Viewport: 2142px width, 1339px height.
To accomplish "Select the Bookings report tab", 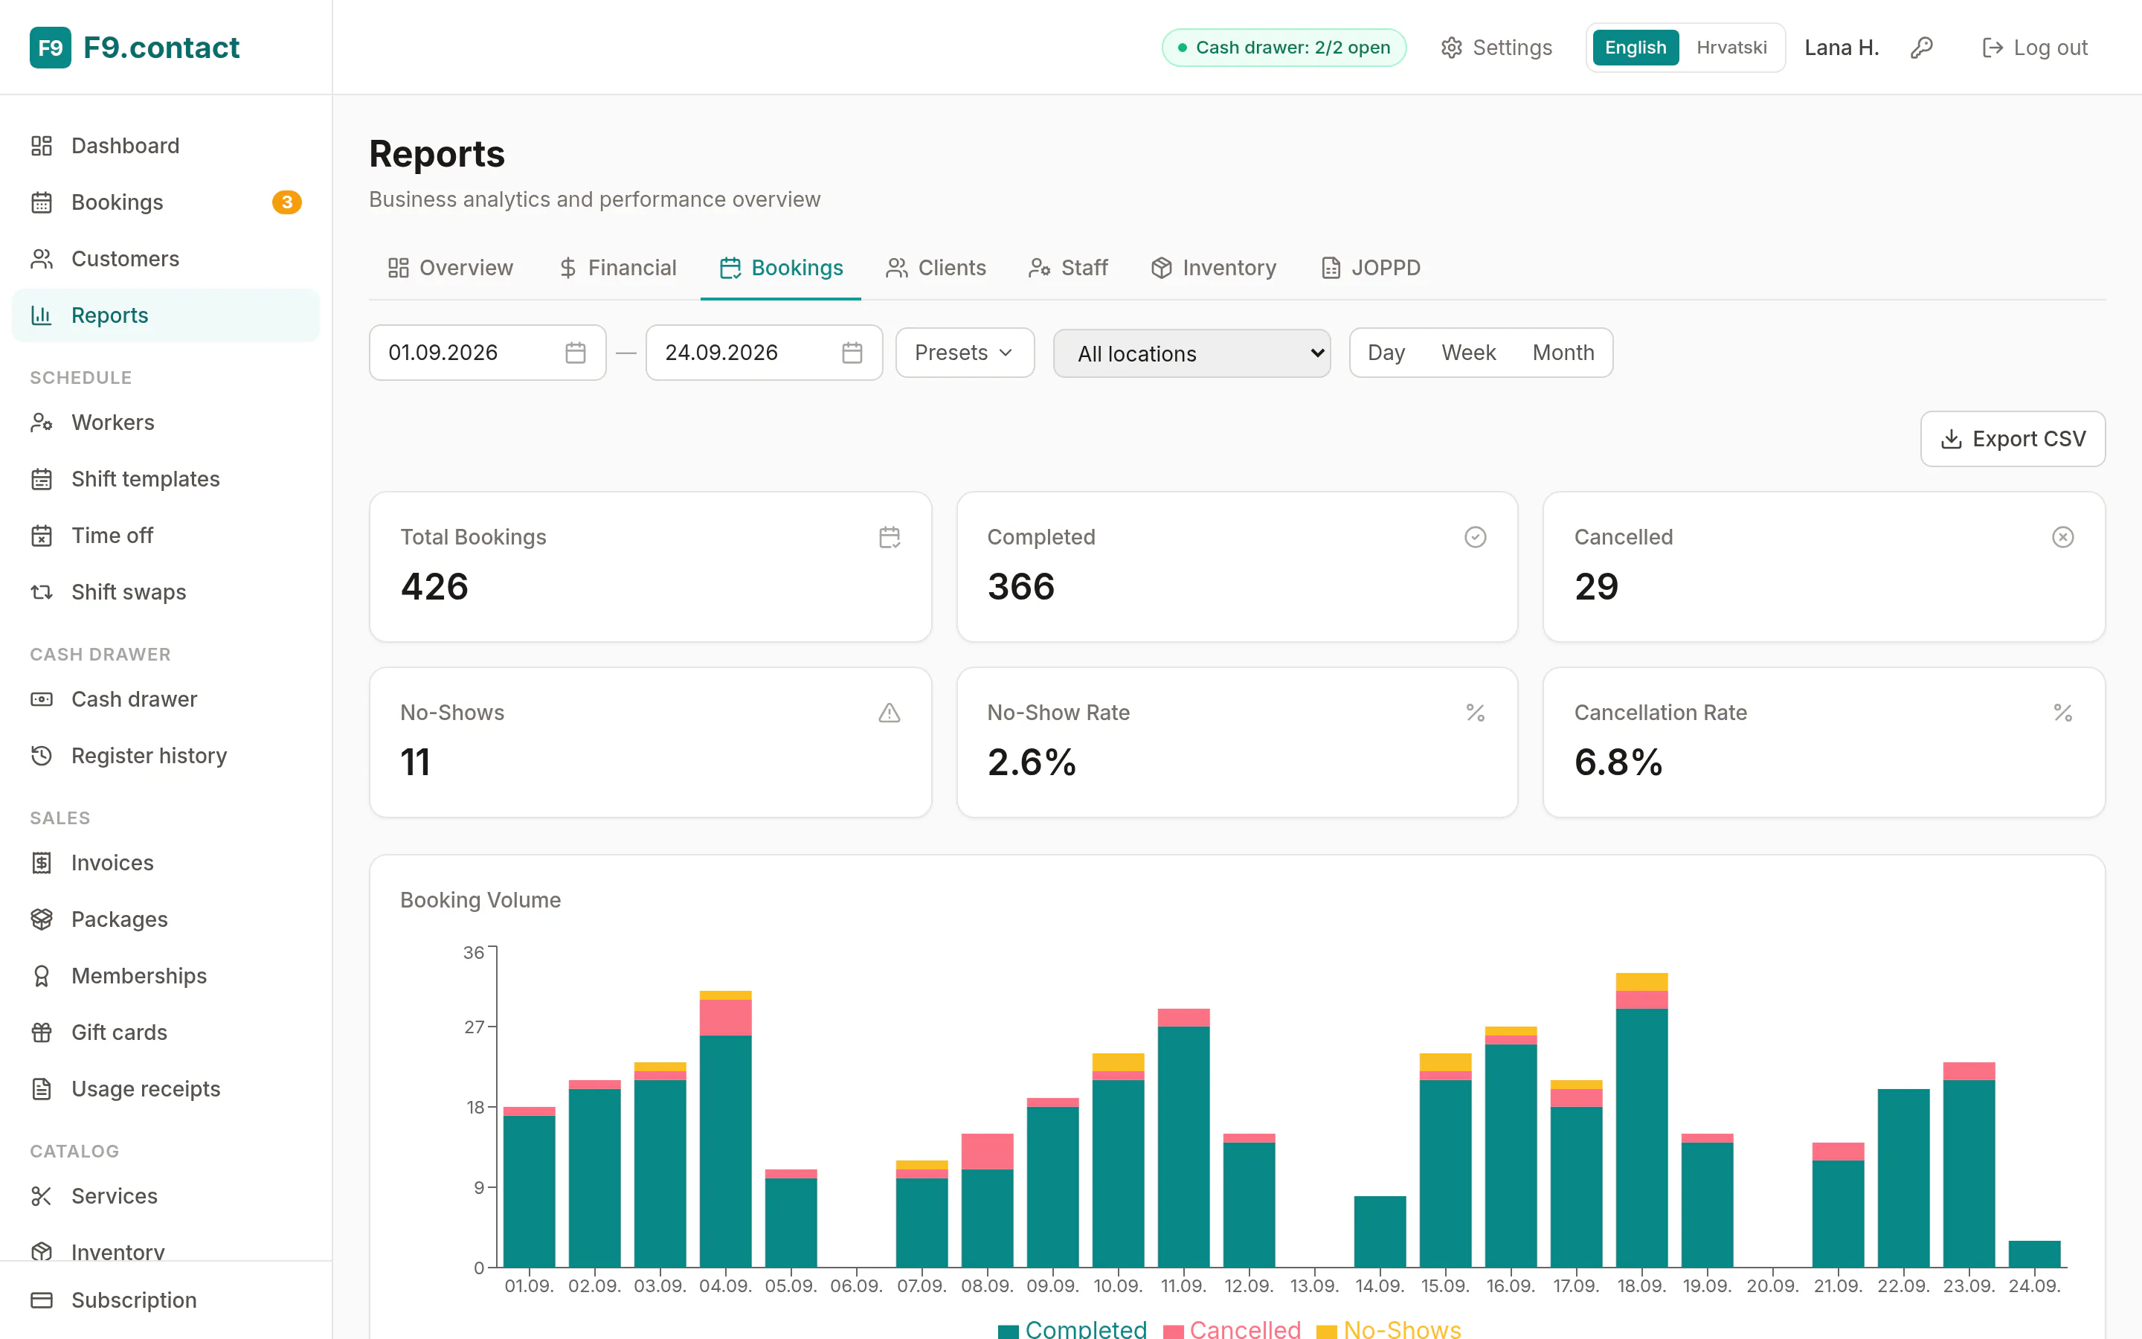I will 781,269.
